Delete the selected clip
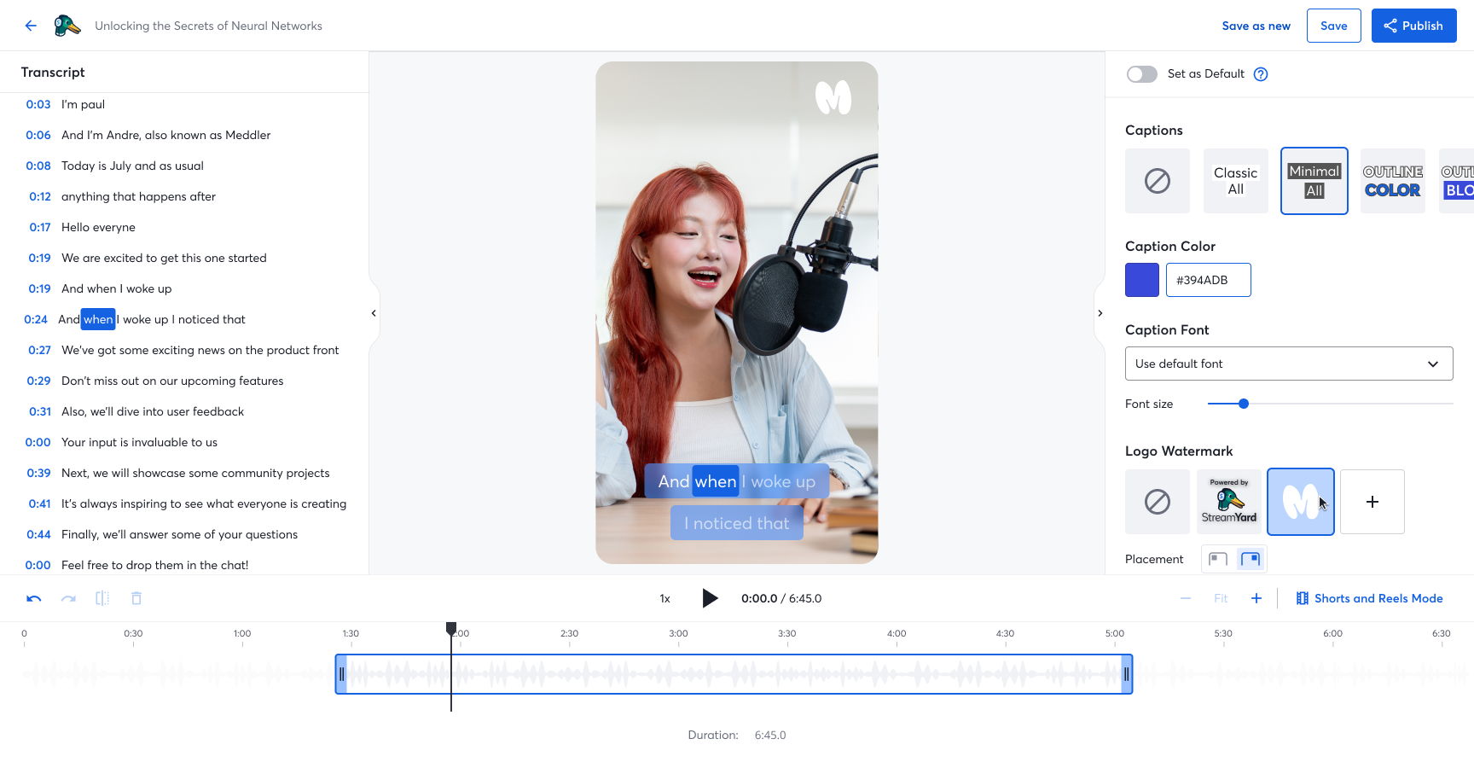1474x768 pixels. (136, 598)
